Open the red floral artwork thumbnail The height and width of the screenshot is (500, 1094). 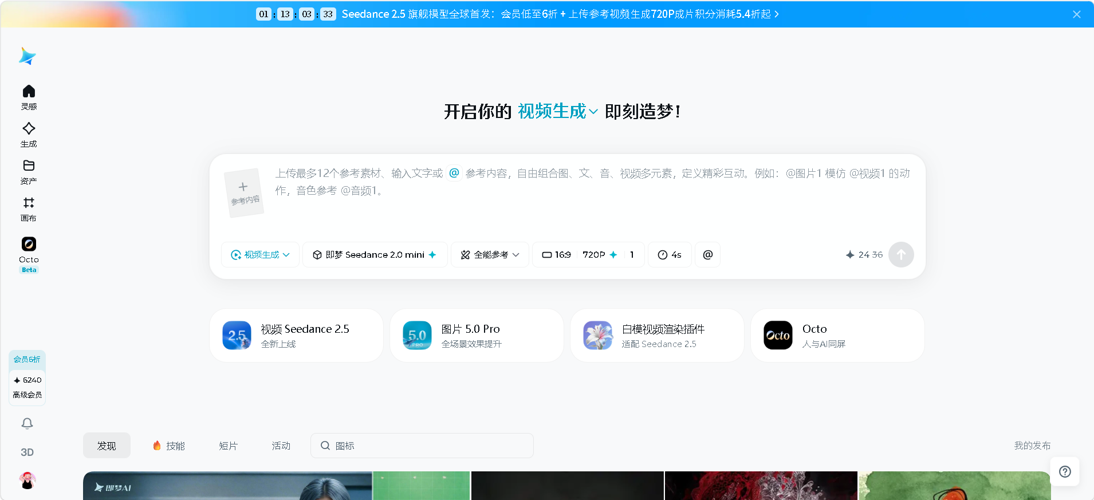tap(761, 486)
